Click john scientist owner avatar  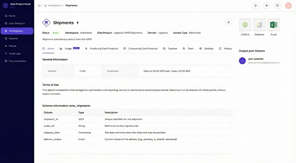point(242,61)
